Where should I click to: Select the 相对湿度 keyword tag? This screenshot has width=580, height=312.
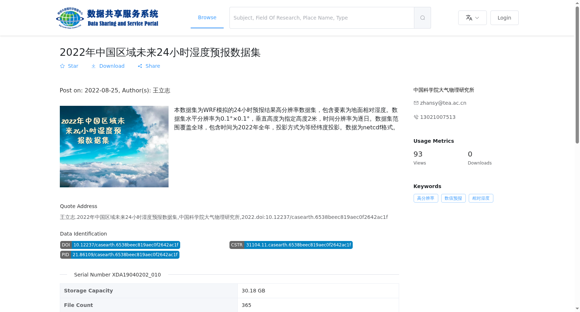click(481, 198)
